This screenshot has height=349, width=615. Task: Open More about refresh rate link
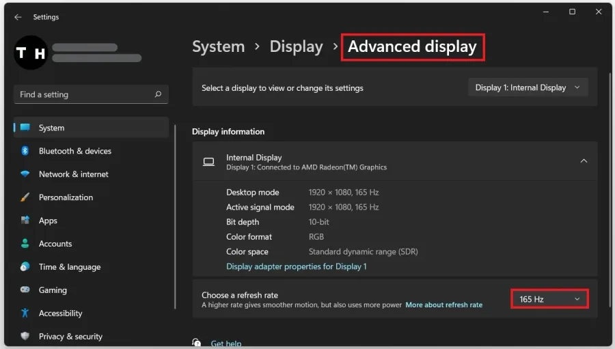point(444,305)
